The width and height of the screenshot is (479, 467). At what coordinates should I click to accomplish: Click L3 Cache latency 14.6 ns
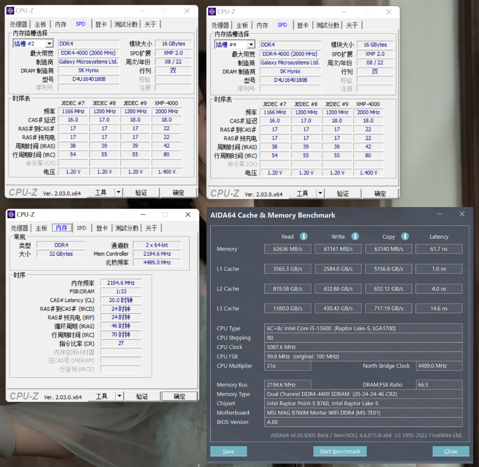tap(439, 308)
